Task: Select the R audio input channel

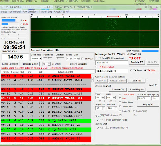Action: point(21,24)
